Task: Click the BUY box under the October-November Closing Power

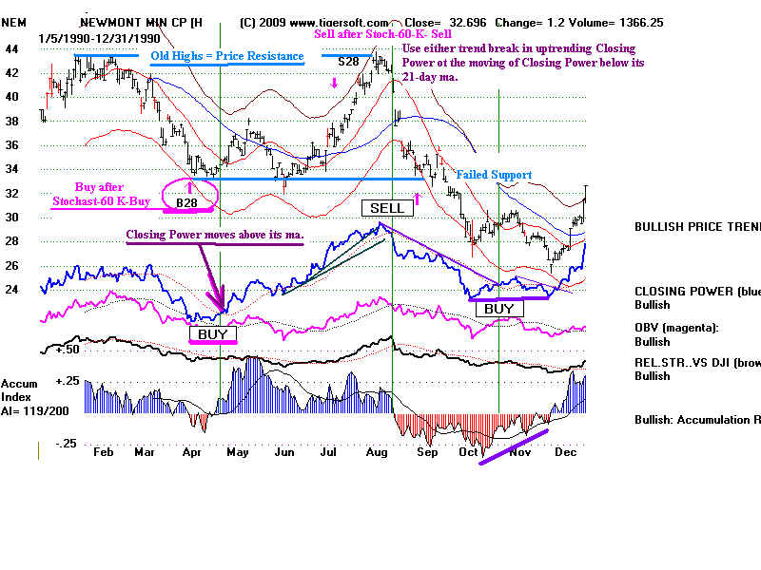Action: 498,309
